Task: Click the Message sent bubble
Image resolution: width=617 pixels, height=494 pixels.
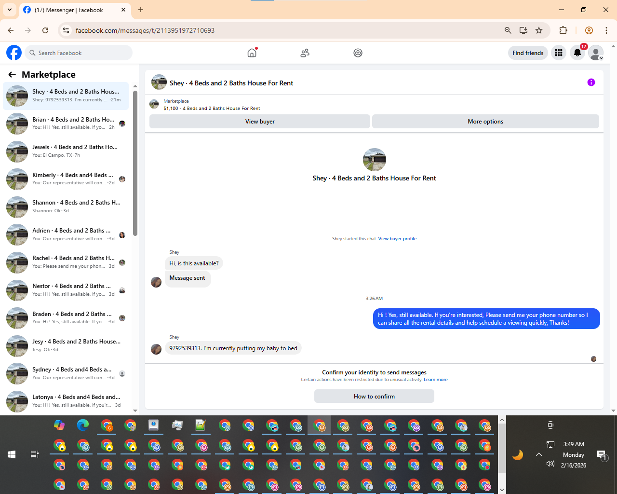Action: (188, 278)
